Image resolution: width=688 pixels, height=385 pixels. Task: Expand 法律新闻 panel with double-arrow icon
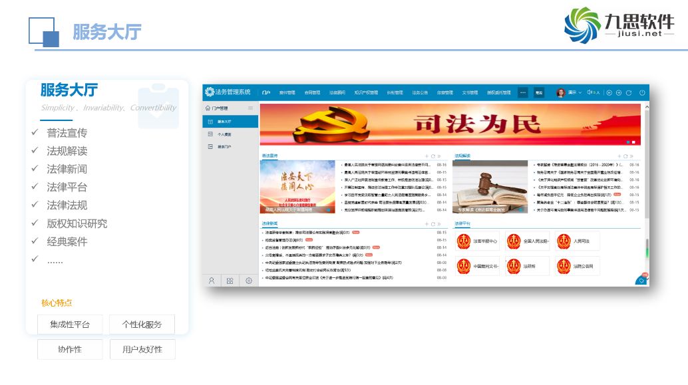click(439, 224)
